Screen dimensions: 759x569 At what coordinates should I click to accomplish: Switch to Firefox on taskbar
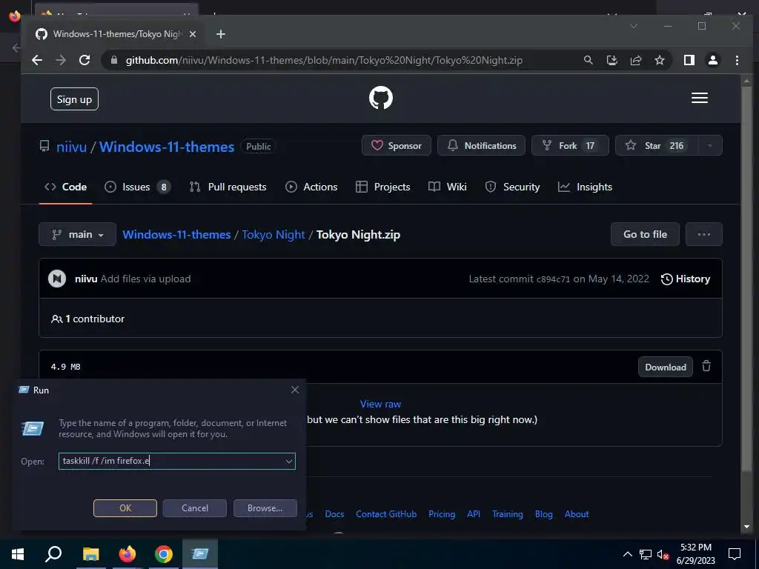point(127,554)
